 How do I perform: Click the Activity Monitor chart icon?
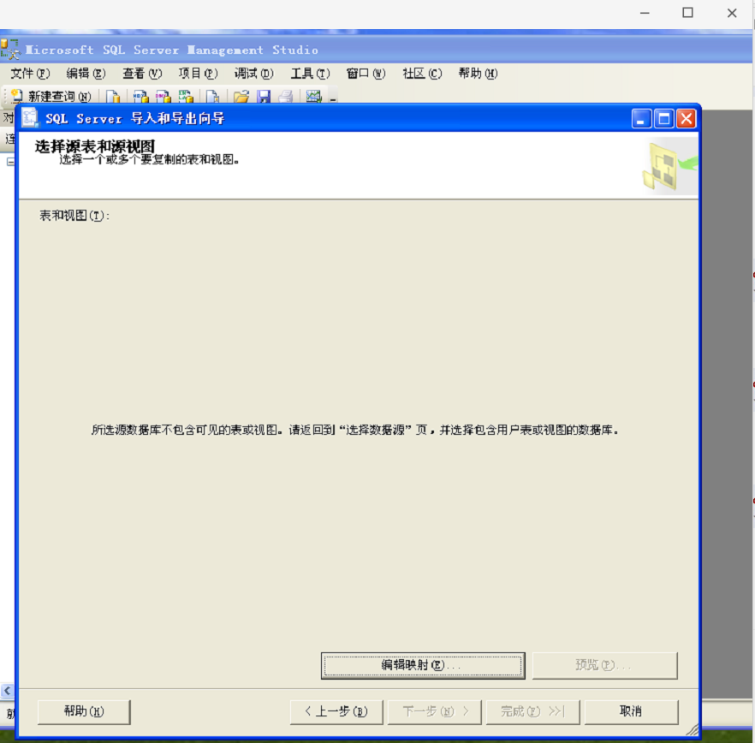[313, 97]
